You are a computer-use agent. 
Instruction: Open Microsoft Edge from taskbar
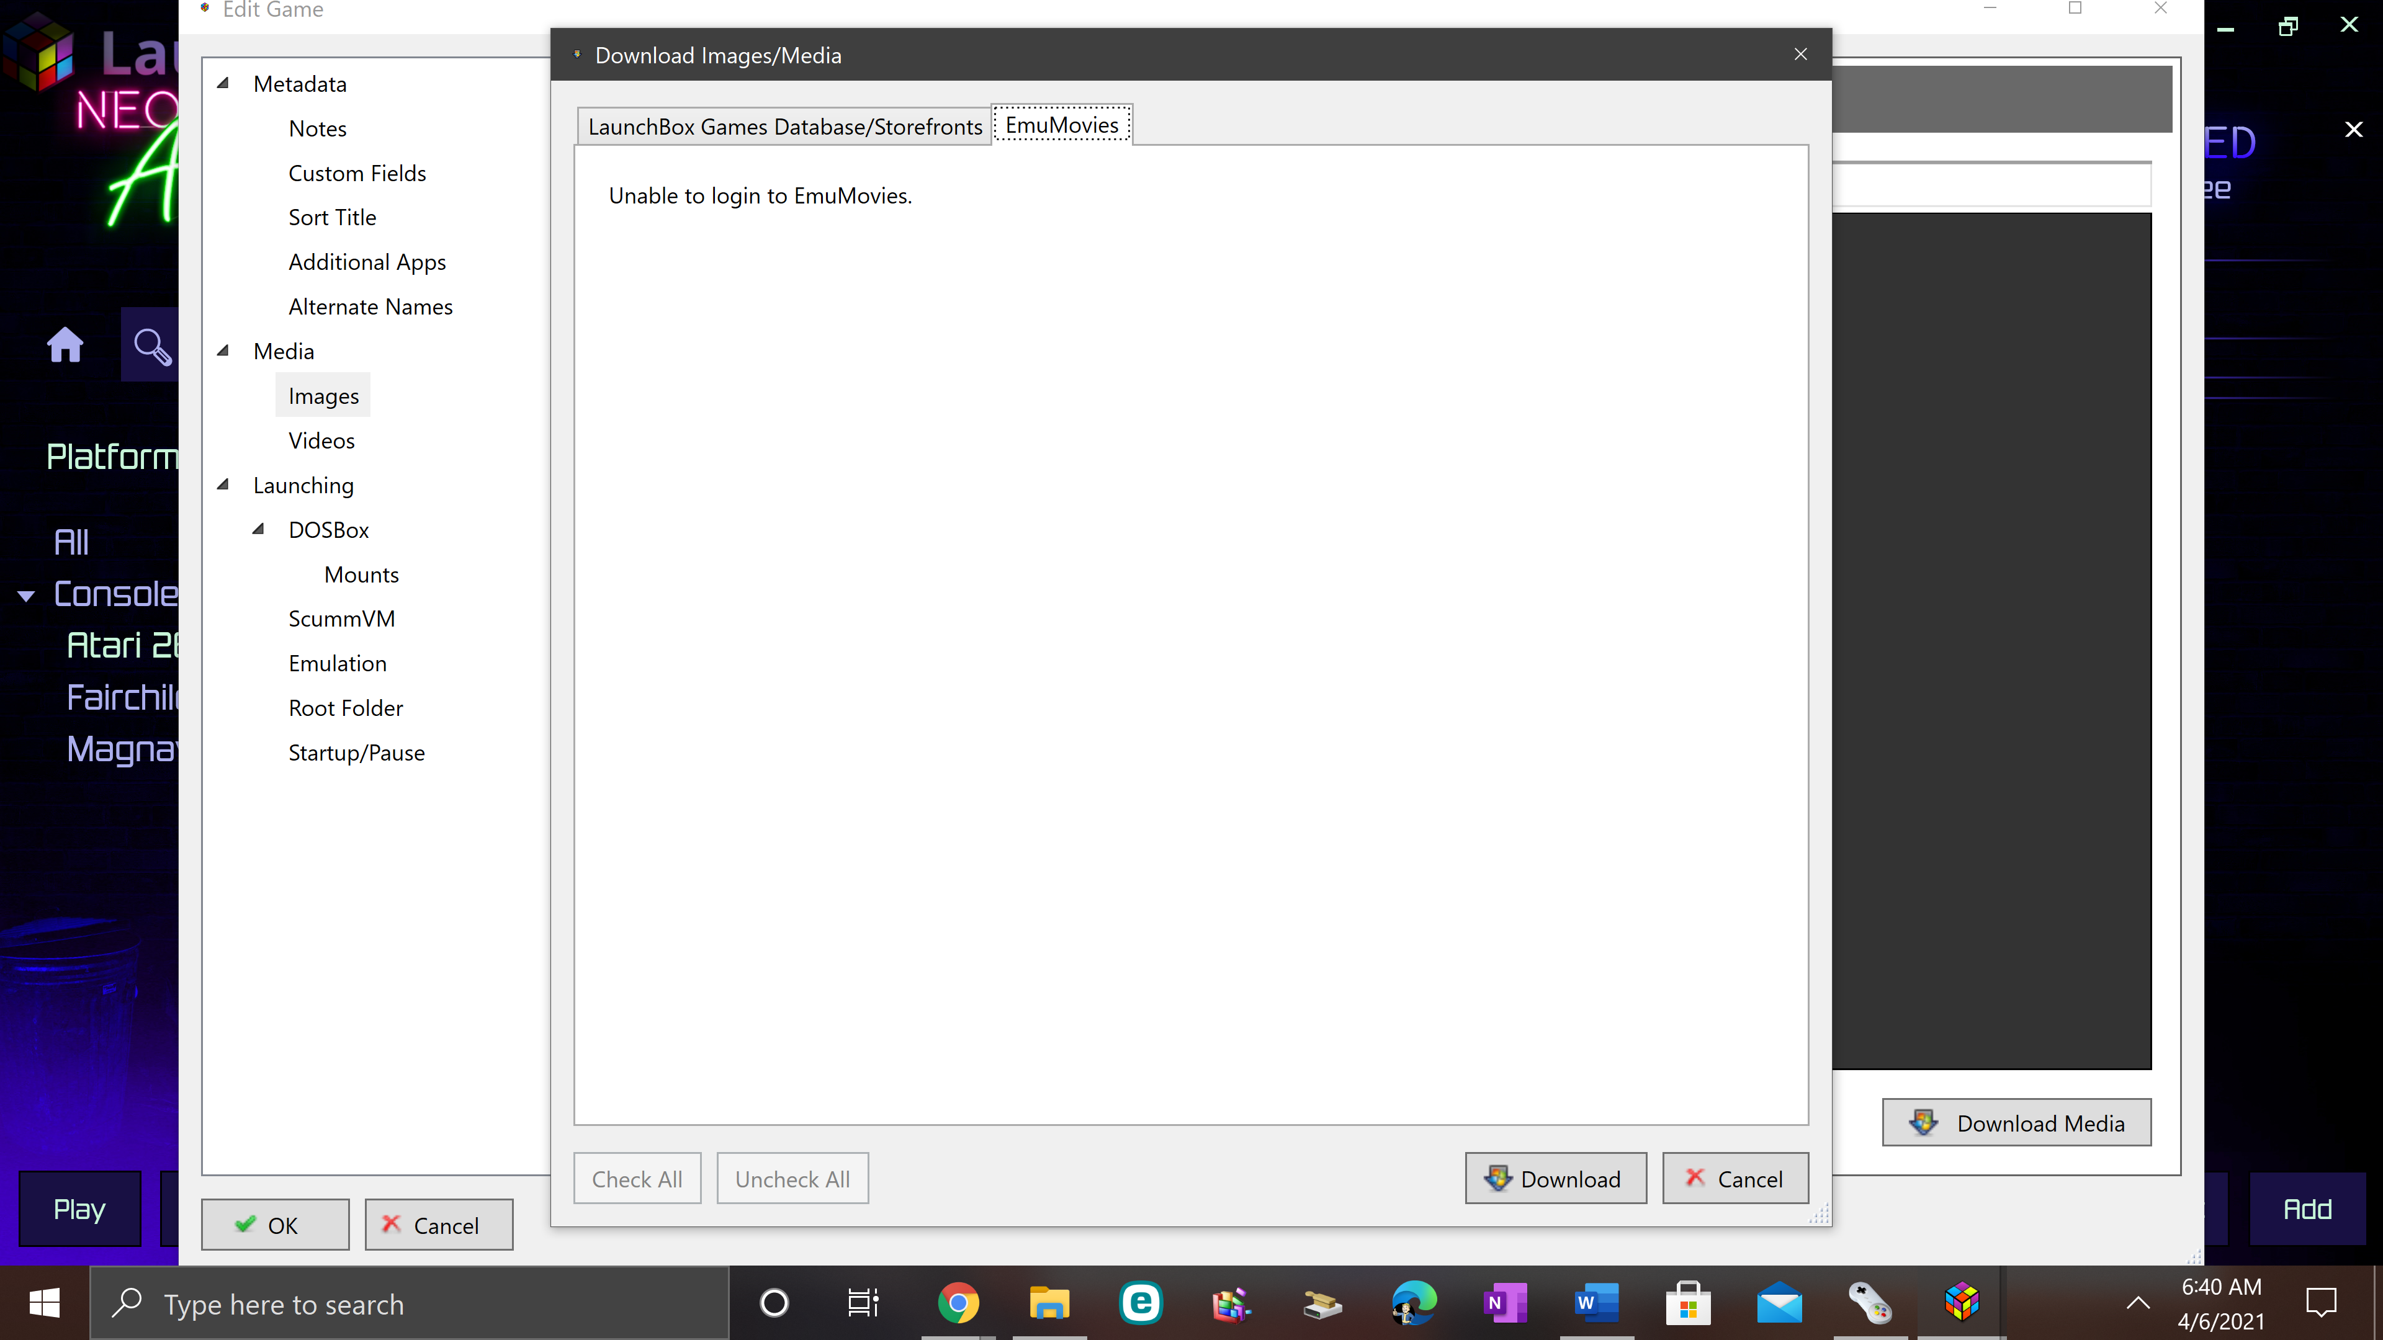1414,1303
